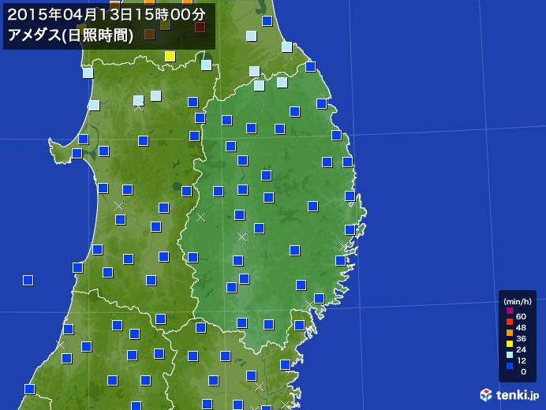Click the yellow sunshine station marker
Viewport: 546px width, 410px height.
pyautogui.click(x=170, y=56)
